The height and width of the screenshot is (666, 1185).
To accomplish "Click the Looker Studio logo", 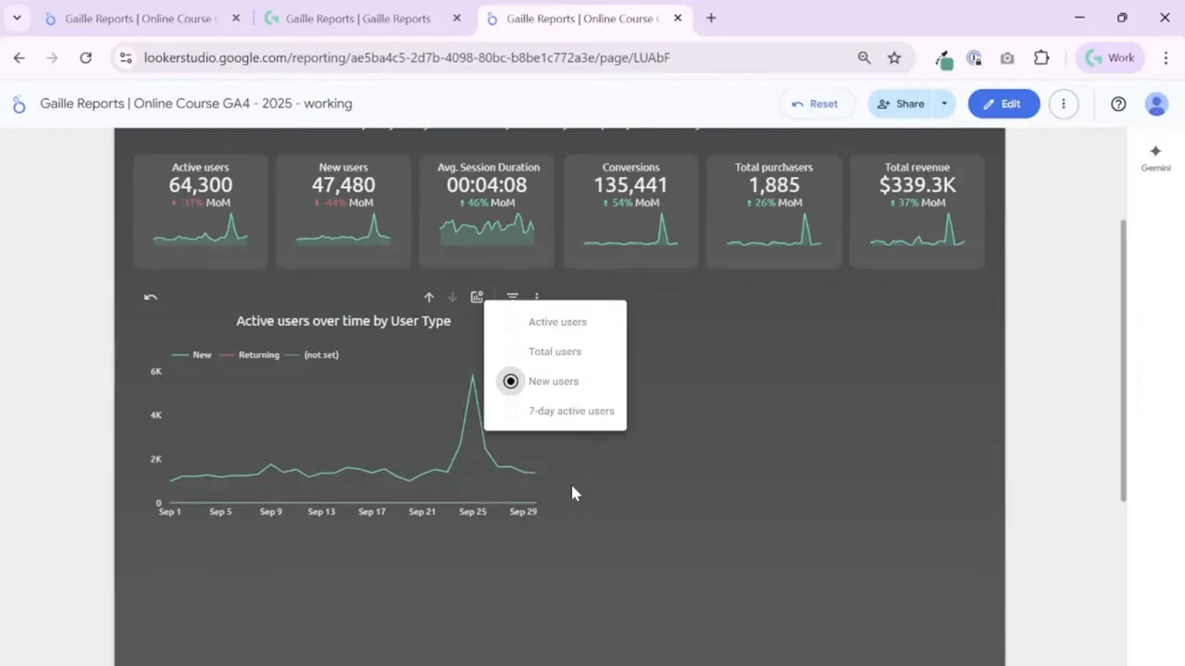I will [x=19, y=104].
